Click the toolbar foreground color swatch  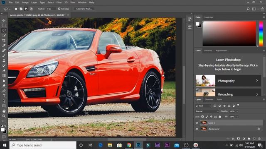(2, 130)
